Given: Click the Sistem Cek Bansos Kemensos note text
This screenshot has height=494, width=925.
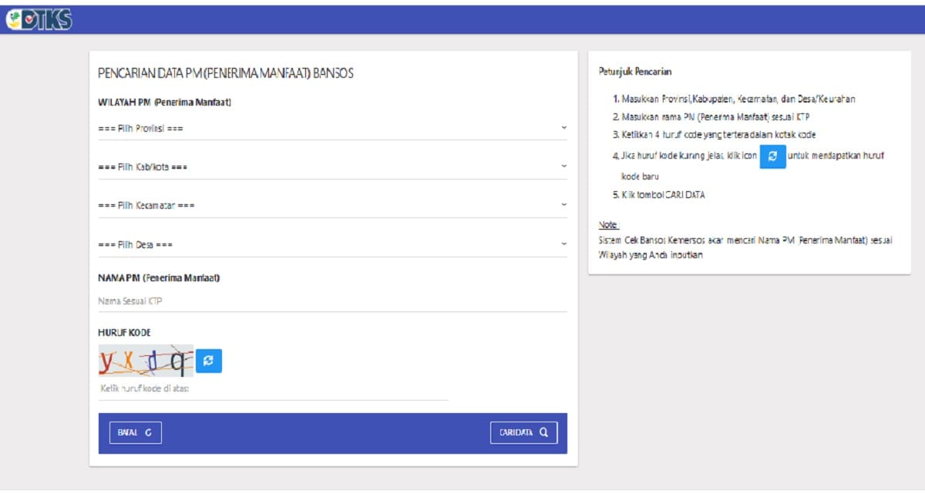Looking at the screenshot, I should tap(745, 247).
